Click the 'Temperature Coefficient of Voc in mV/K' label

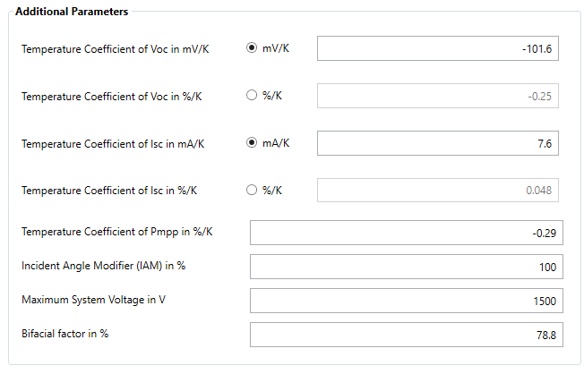116,48
